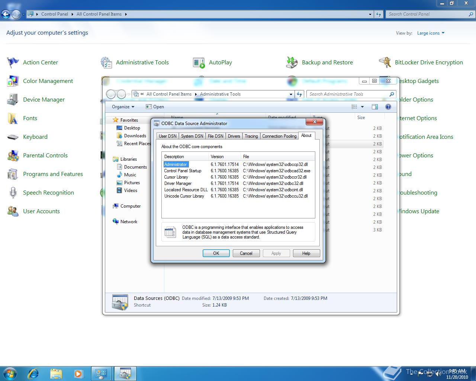Expand breadcrumb arrow after Control Panel
This screenshot has height=381, width=476.
tap(72, 14)
